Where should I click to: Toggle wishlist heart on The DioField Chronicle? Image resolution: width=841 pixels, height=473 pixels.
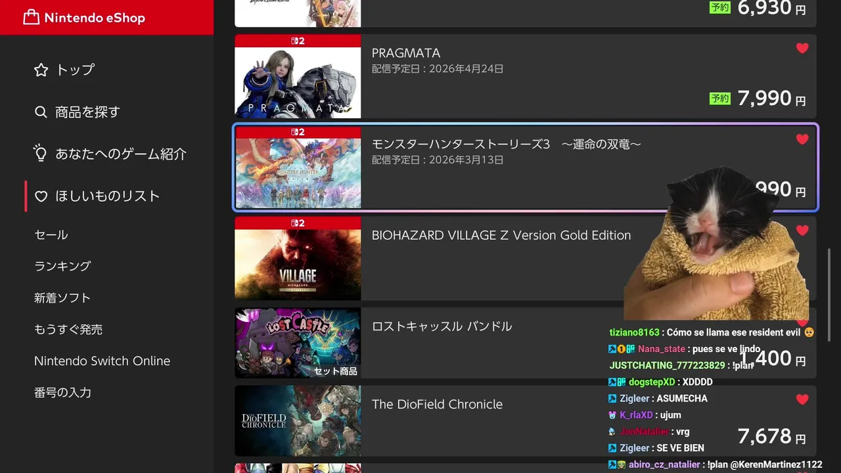[802, 399]
